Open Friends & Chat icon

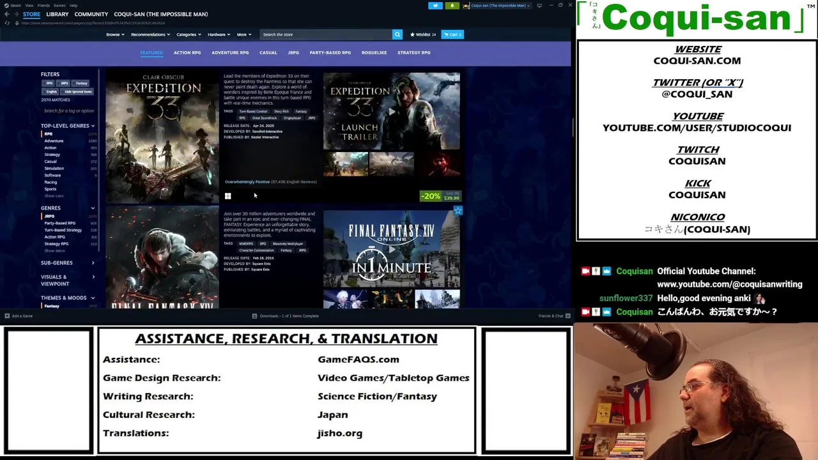(567, 316)
